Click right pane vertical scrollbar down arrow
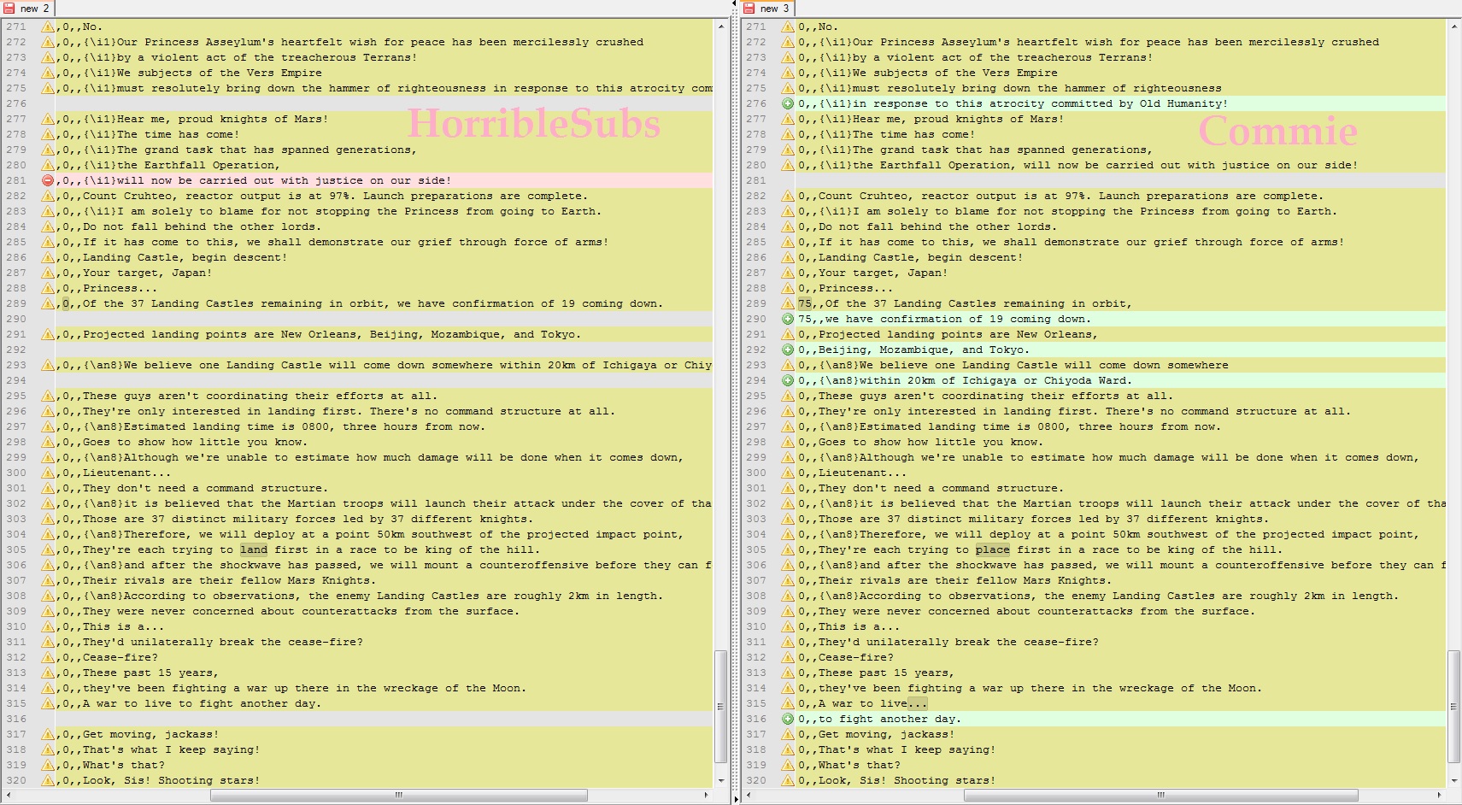1462x805 pixels. click(x=1454, y=780)
